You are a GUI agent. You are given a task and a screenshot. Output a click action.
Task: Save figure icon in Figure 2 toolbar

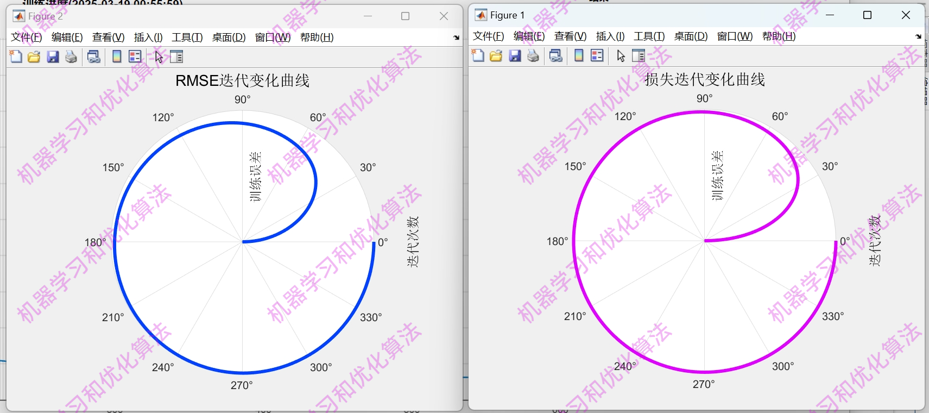coord(53,57)
